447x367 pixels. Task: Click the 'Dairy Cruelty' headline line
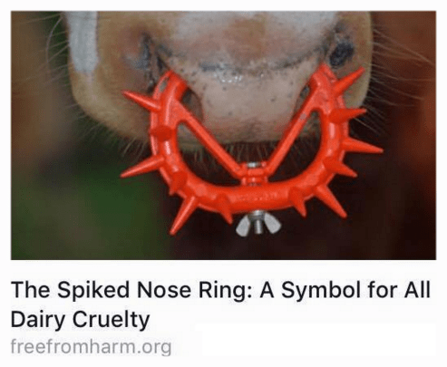coord(80,320)
